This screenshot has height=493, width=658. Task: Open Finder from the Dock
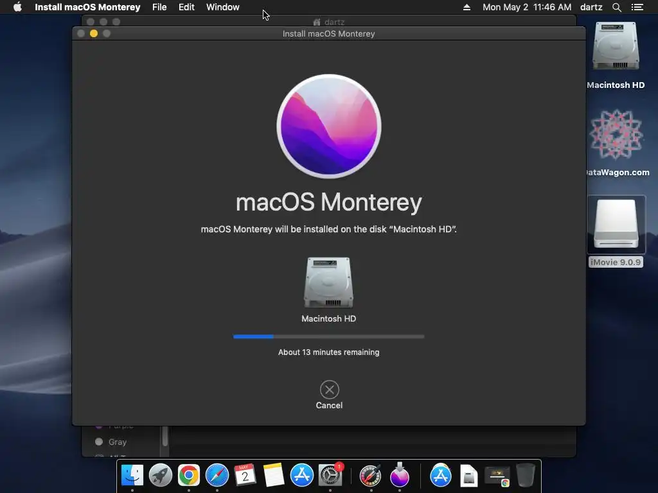coord(132,475)
